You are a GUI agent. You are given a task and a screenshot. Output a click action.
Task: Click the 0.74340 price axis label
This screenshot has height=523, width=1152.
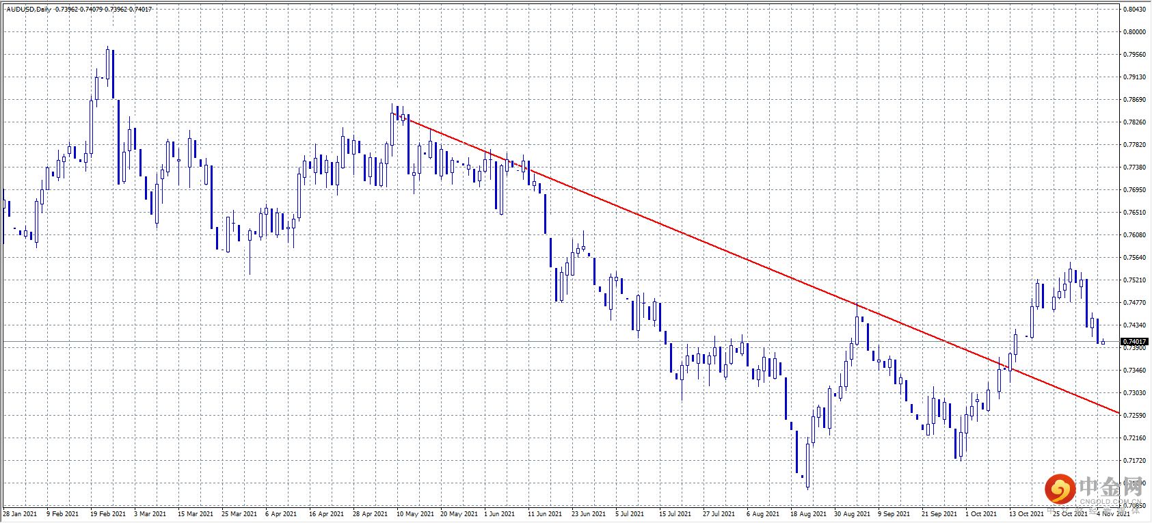pyautogui.click(x=1135, y=325)
